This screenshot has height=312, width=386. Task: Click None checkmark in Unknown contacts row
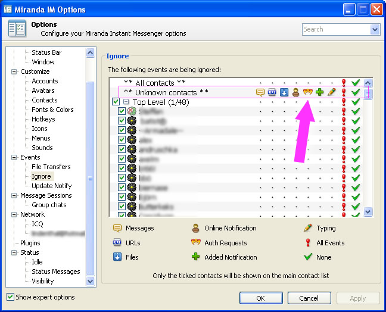[356, 92]
